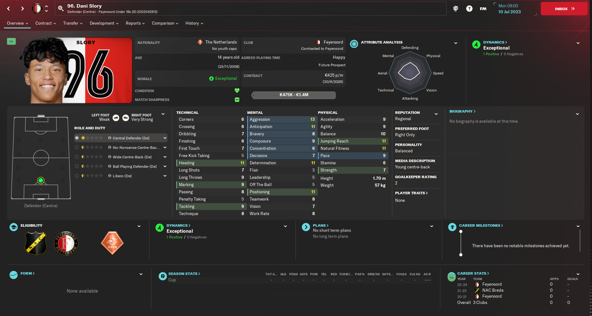Open the Overview tab menu
The image size is (592, 316).
click(x=18, y=23)
